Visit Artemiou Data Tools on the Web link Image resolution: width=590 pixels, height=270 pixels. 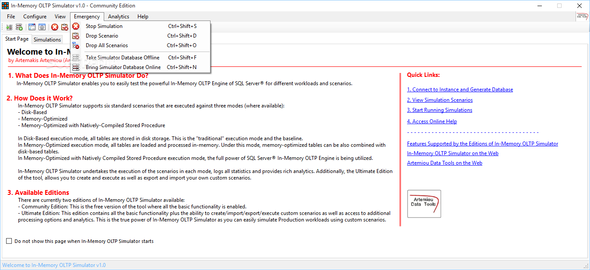(x=445, y=163)
